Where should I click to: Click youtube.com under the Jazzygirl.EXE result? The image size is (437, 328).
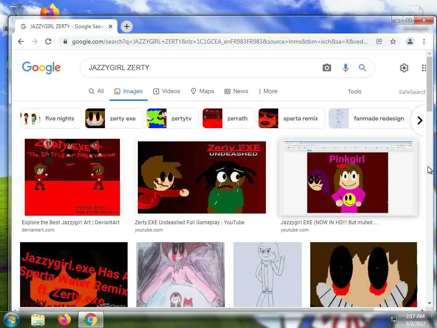(x=294, y=230)
